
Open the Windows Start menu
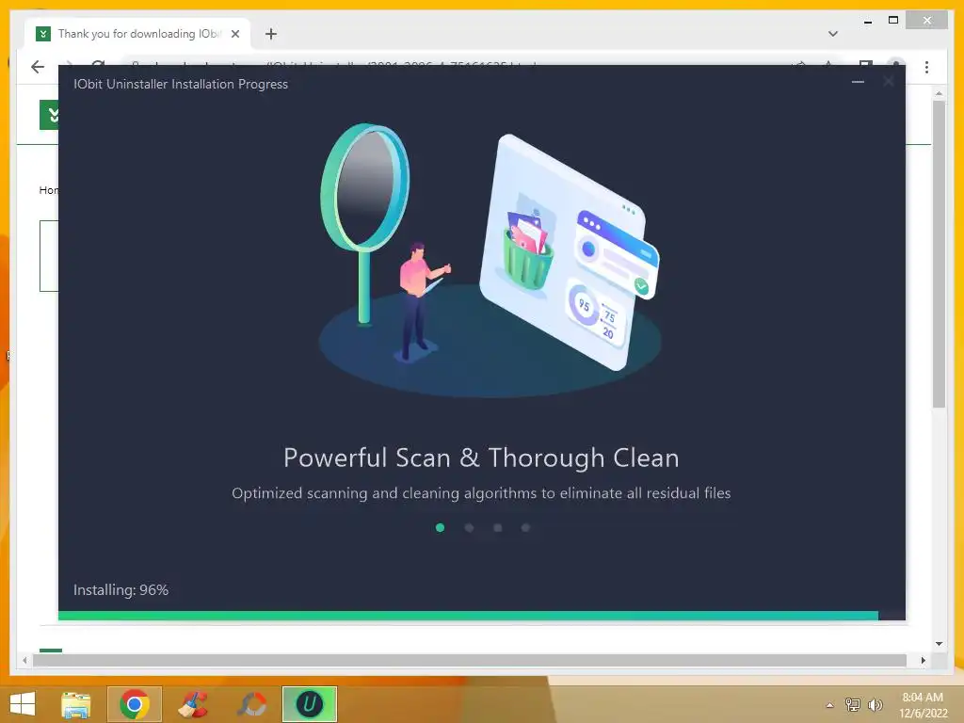coord(23,704)
